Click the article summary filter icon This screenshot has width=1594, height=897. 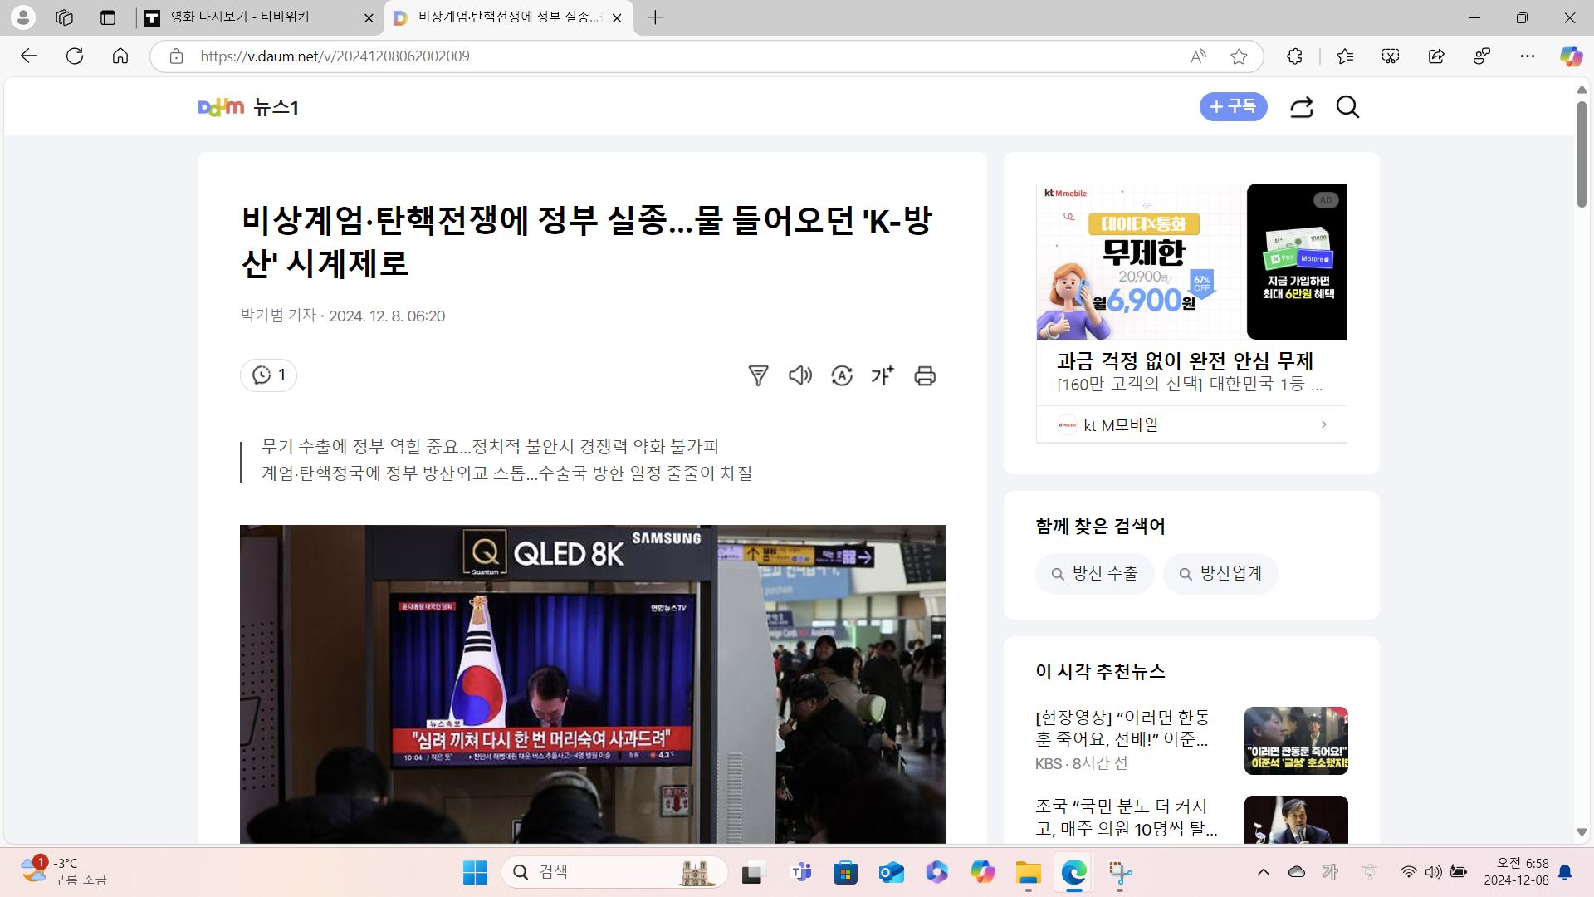pyautogui.click(x=758, y=375)
